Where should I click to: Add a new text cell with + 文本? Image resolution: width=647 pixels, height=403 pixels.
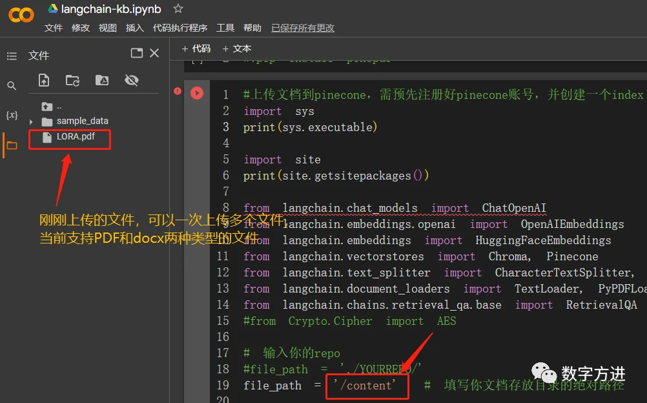[236, 48]
